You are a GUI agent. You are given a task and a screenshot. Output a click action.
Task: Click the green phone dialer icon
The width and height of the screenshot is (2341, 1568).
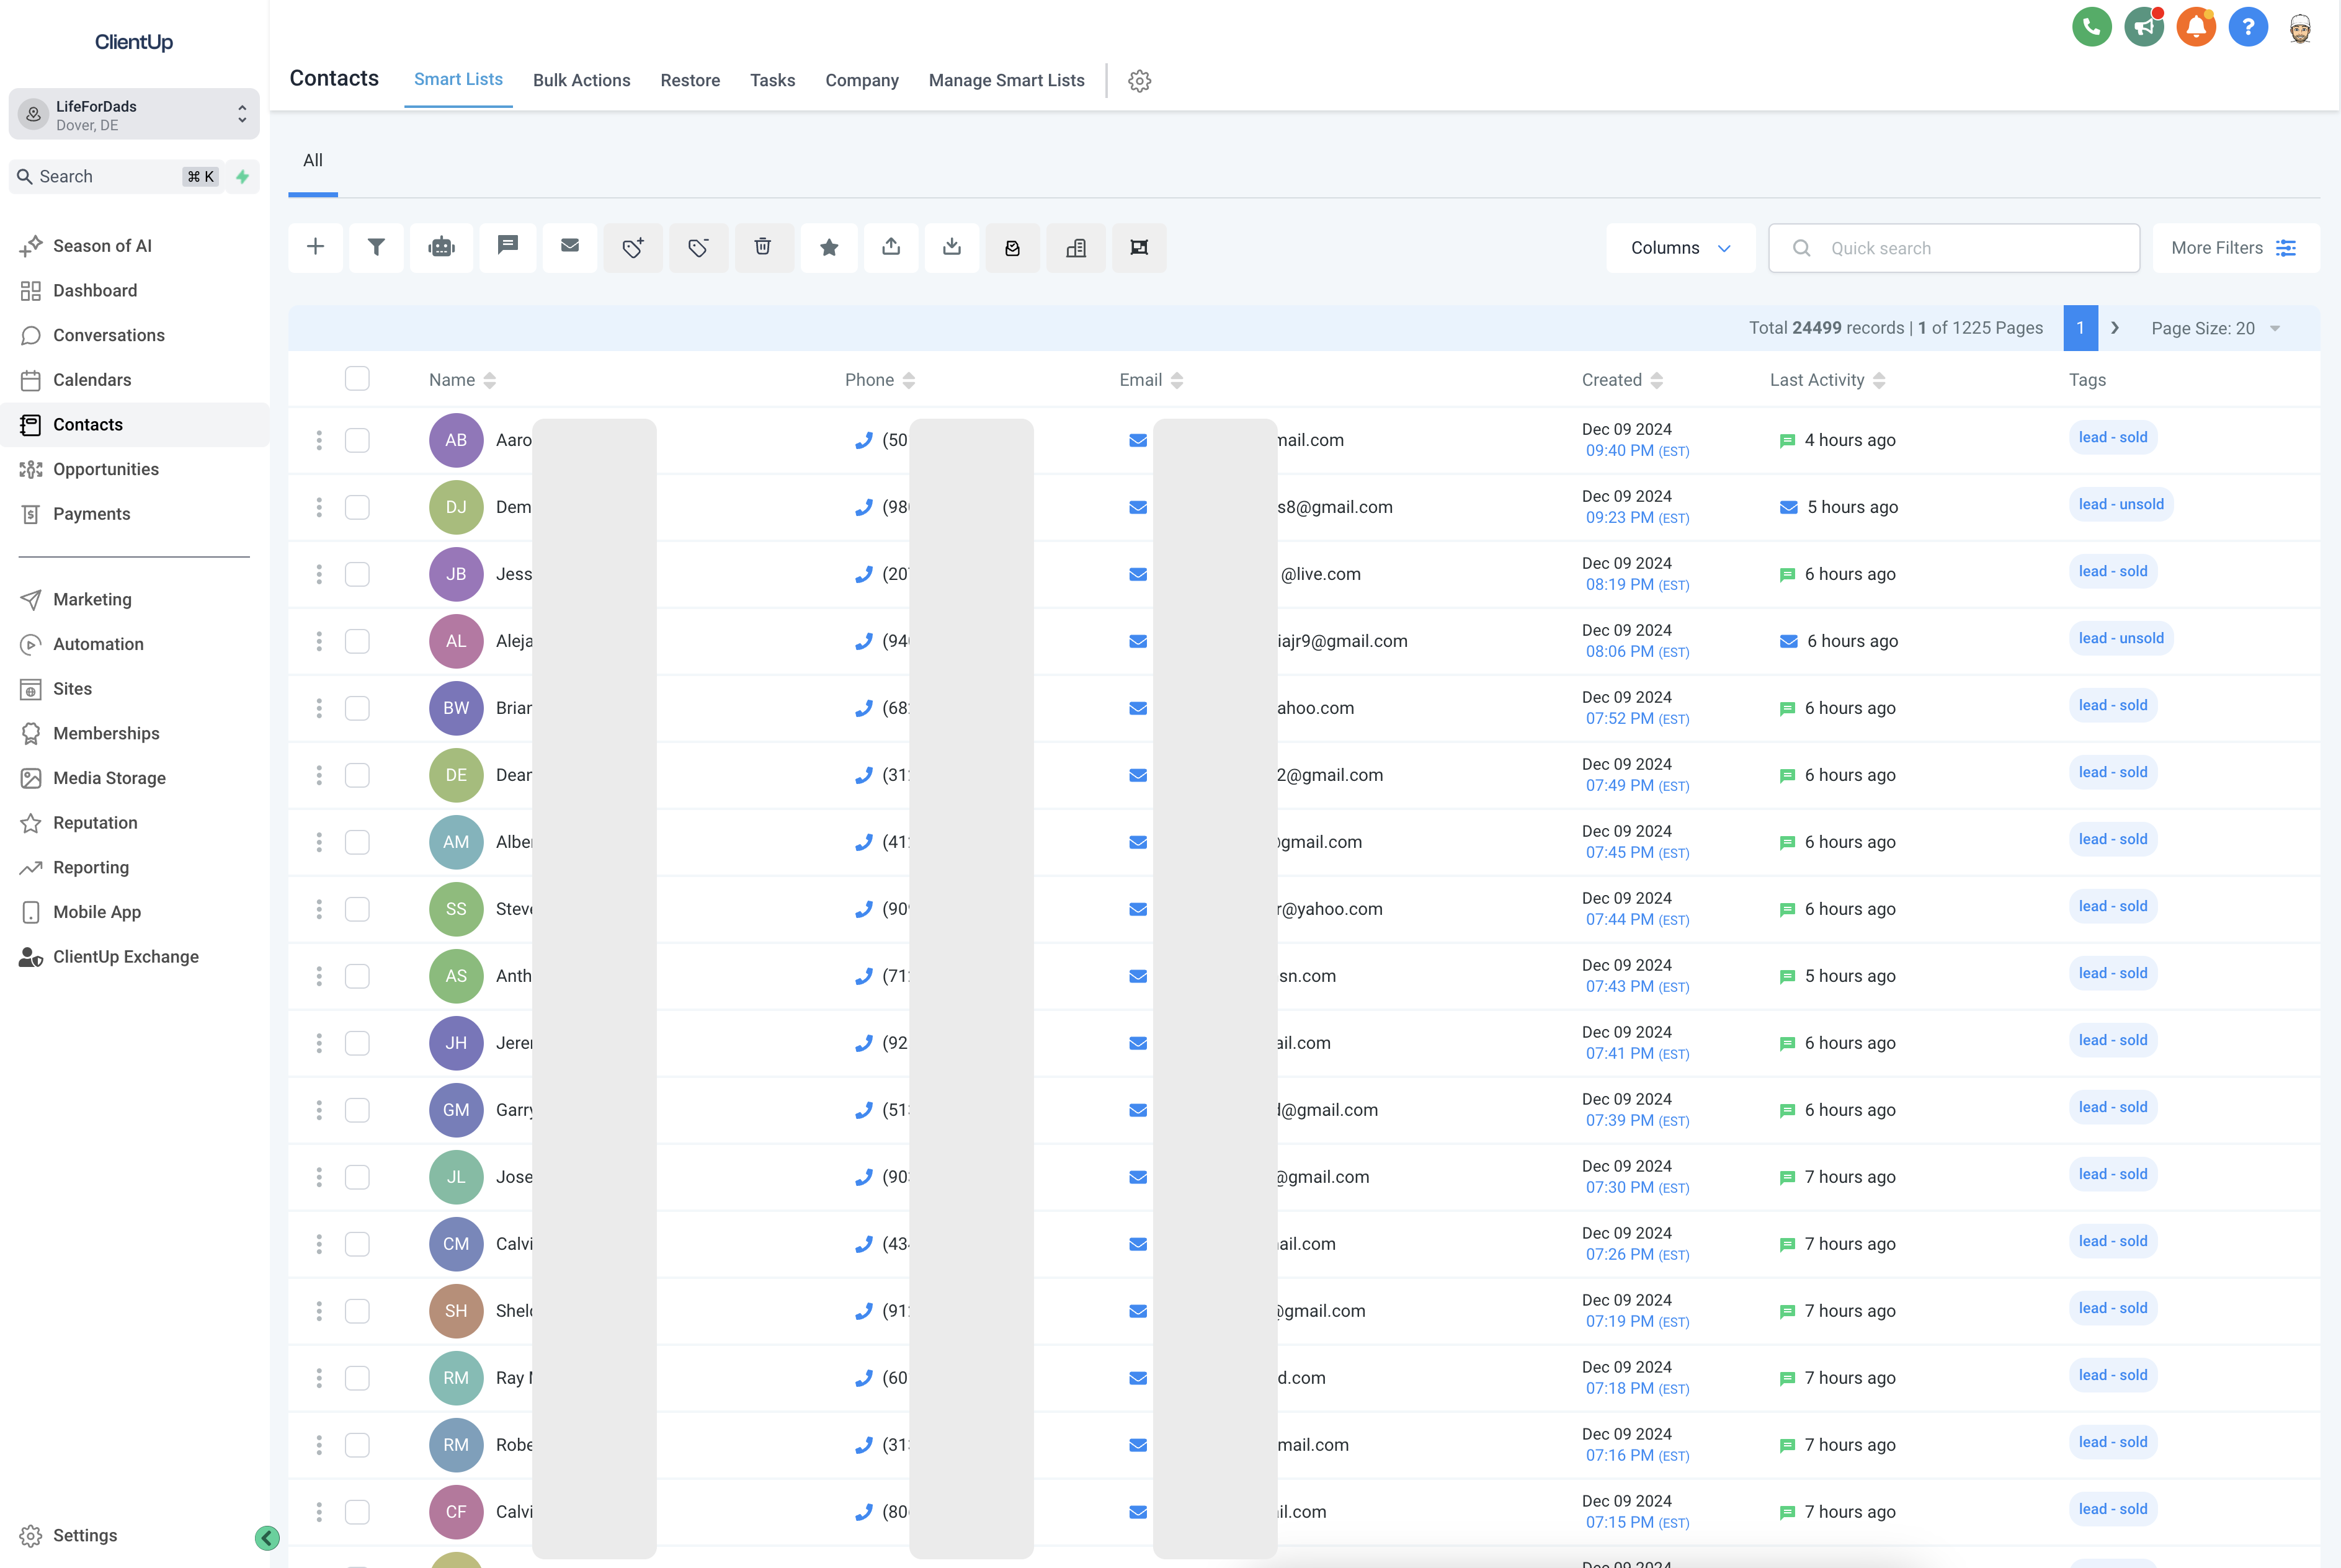[2091, 27]
